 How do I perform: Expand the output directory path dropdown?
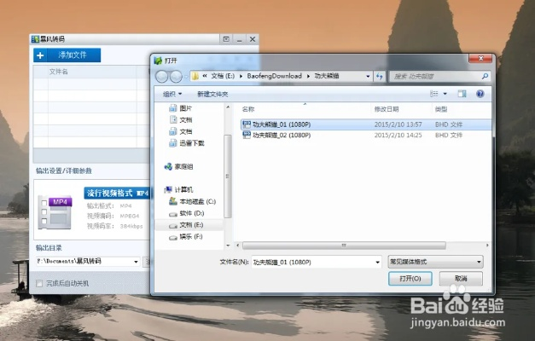136,261
